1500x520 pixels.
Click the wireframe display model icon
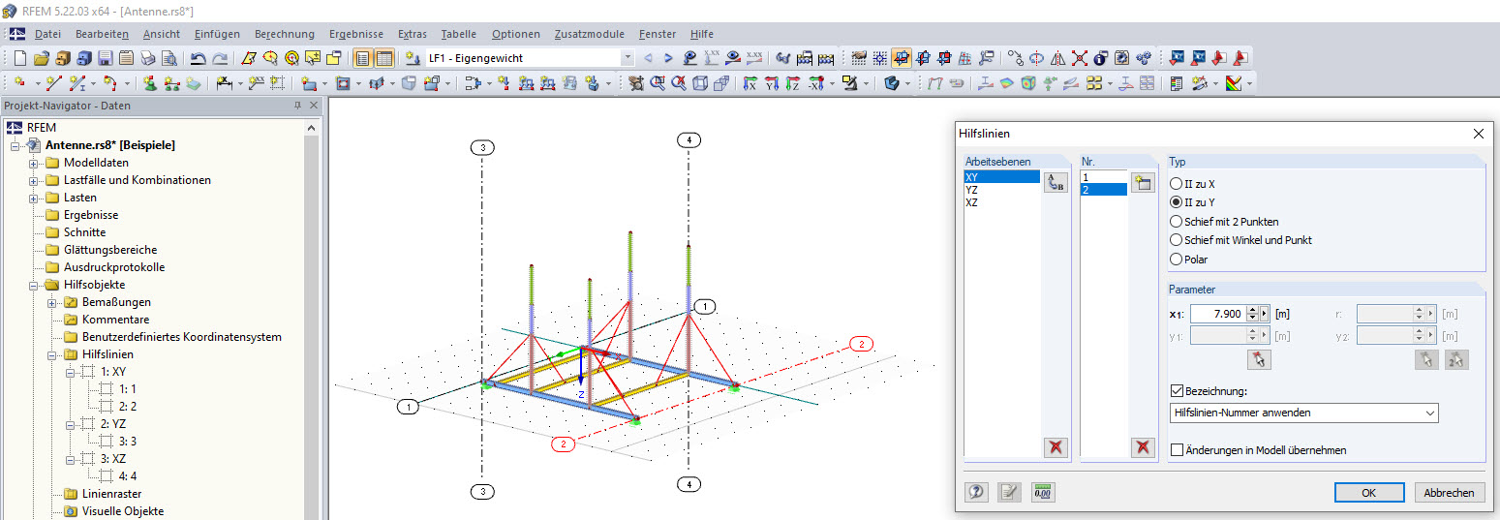tap(700, 83)
